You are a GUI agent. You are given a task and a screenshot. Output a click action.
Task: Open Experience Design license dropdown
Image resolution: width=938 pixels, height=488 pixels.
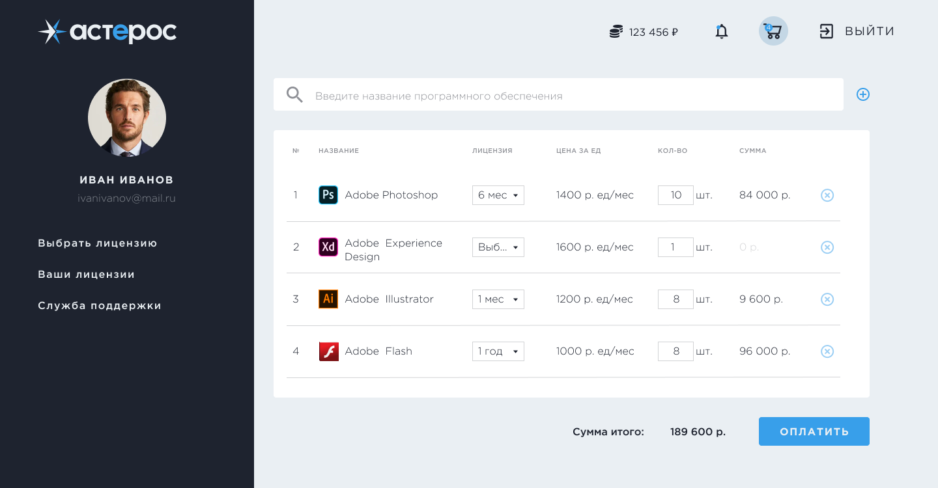click(498, 247)
